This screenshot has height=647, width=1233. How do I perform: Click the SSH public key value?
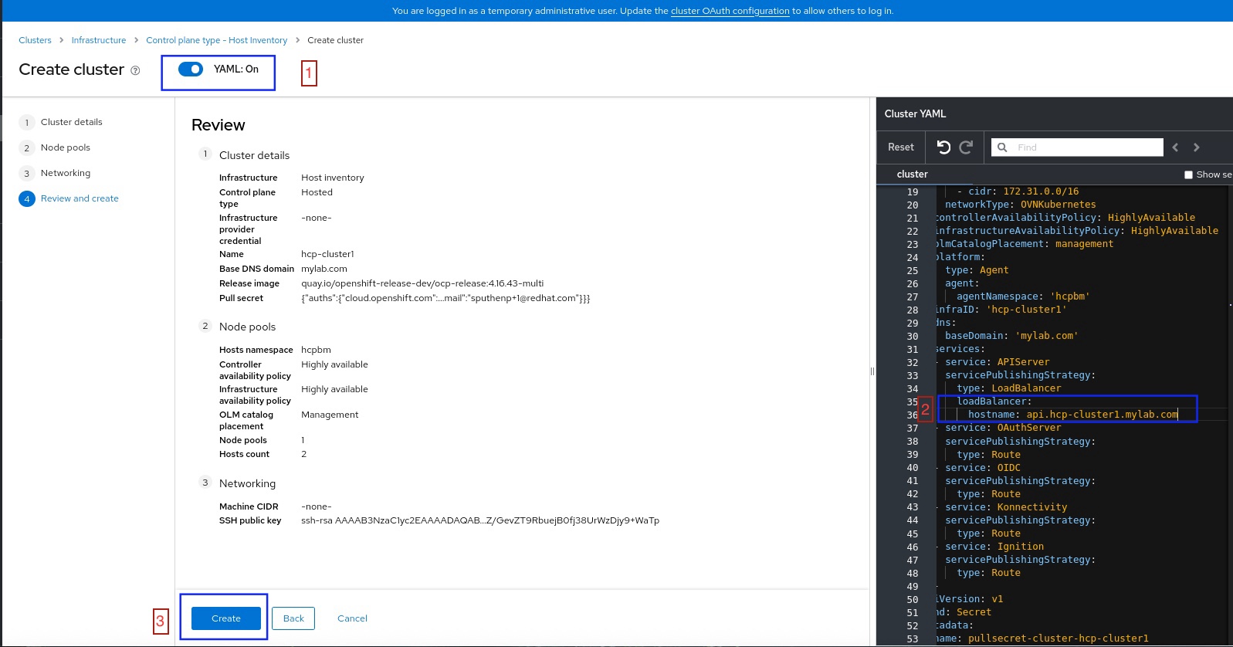[480, 520]
